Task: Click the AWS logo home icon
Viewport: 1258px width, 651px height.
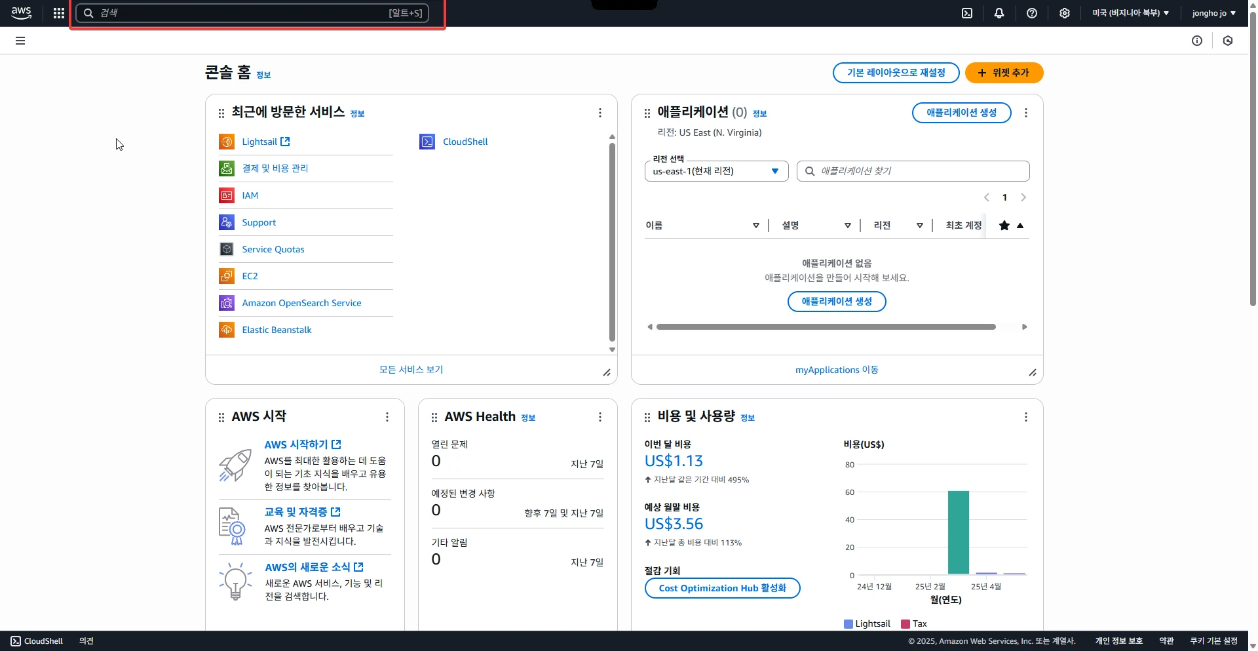Action: 21,13
